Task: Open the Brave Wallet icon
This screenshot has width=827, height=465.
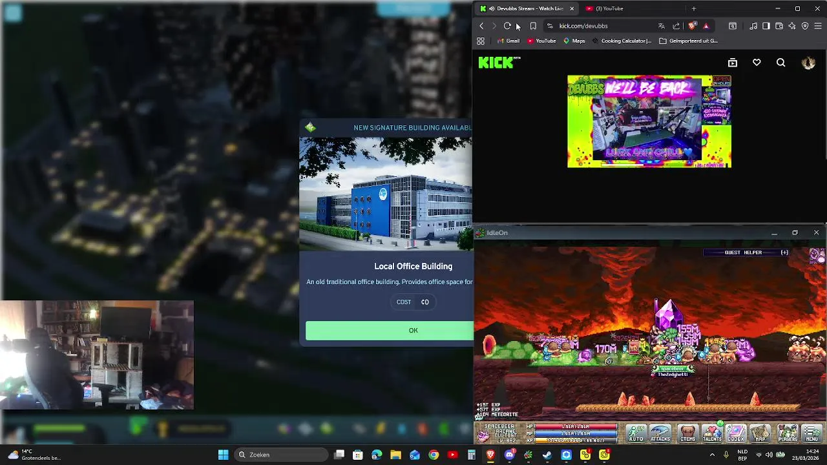Action: pyautogui.click(x=779, y=26)
